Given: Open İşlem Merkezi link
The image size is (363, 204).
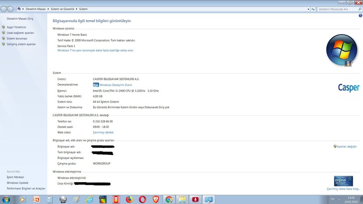Looking at the screenshot, I should point(15,177).
